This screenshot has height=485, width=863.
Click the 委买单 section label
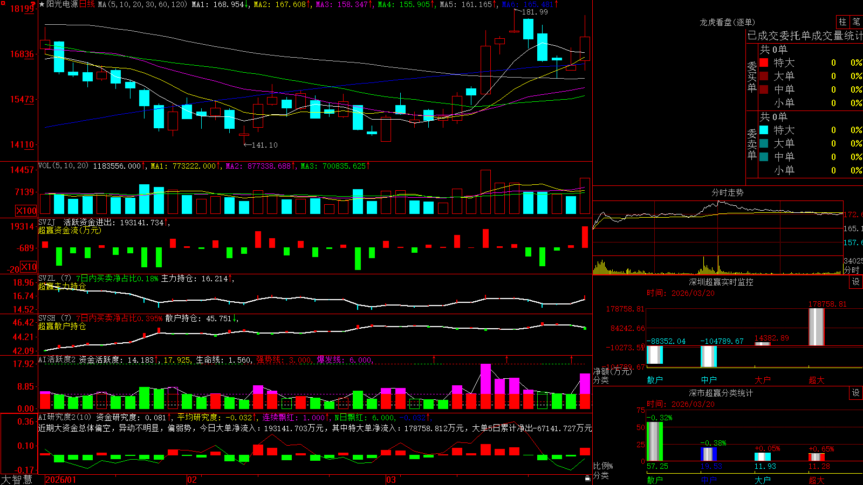point(752,77)
